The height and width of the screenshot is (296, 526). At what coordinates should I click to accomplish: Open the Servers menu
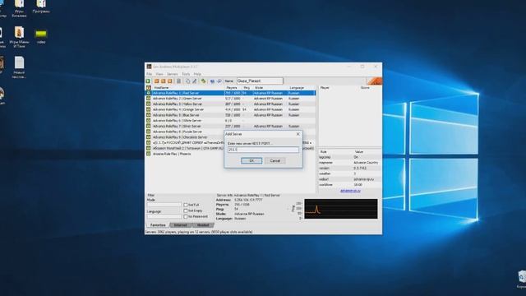click(x=173, y=74)
